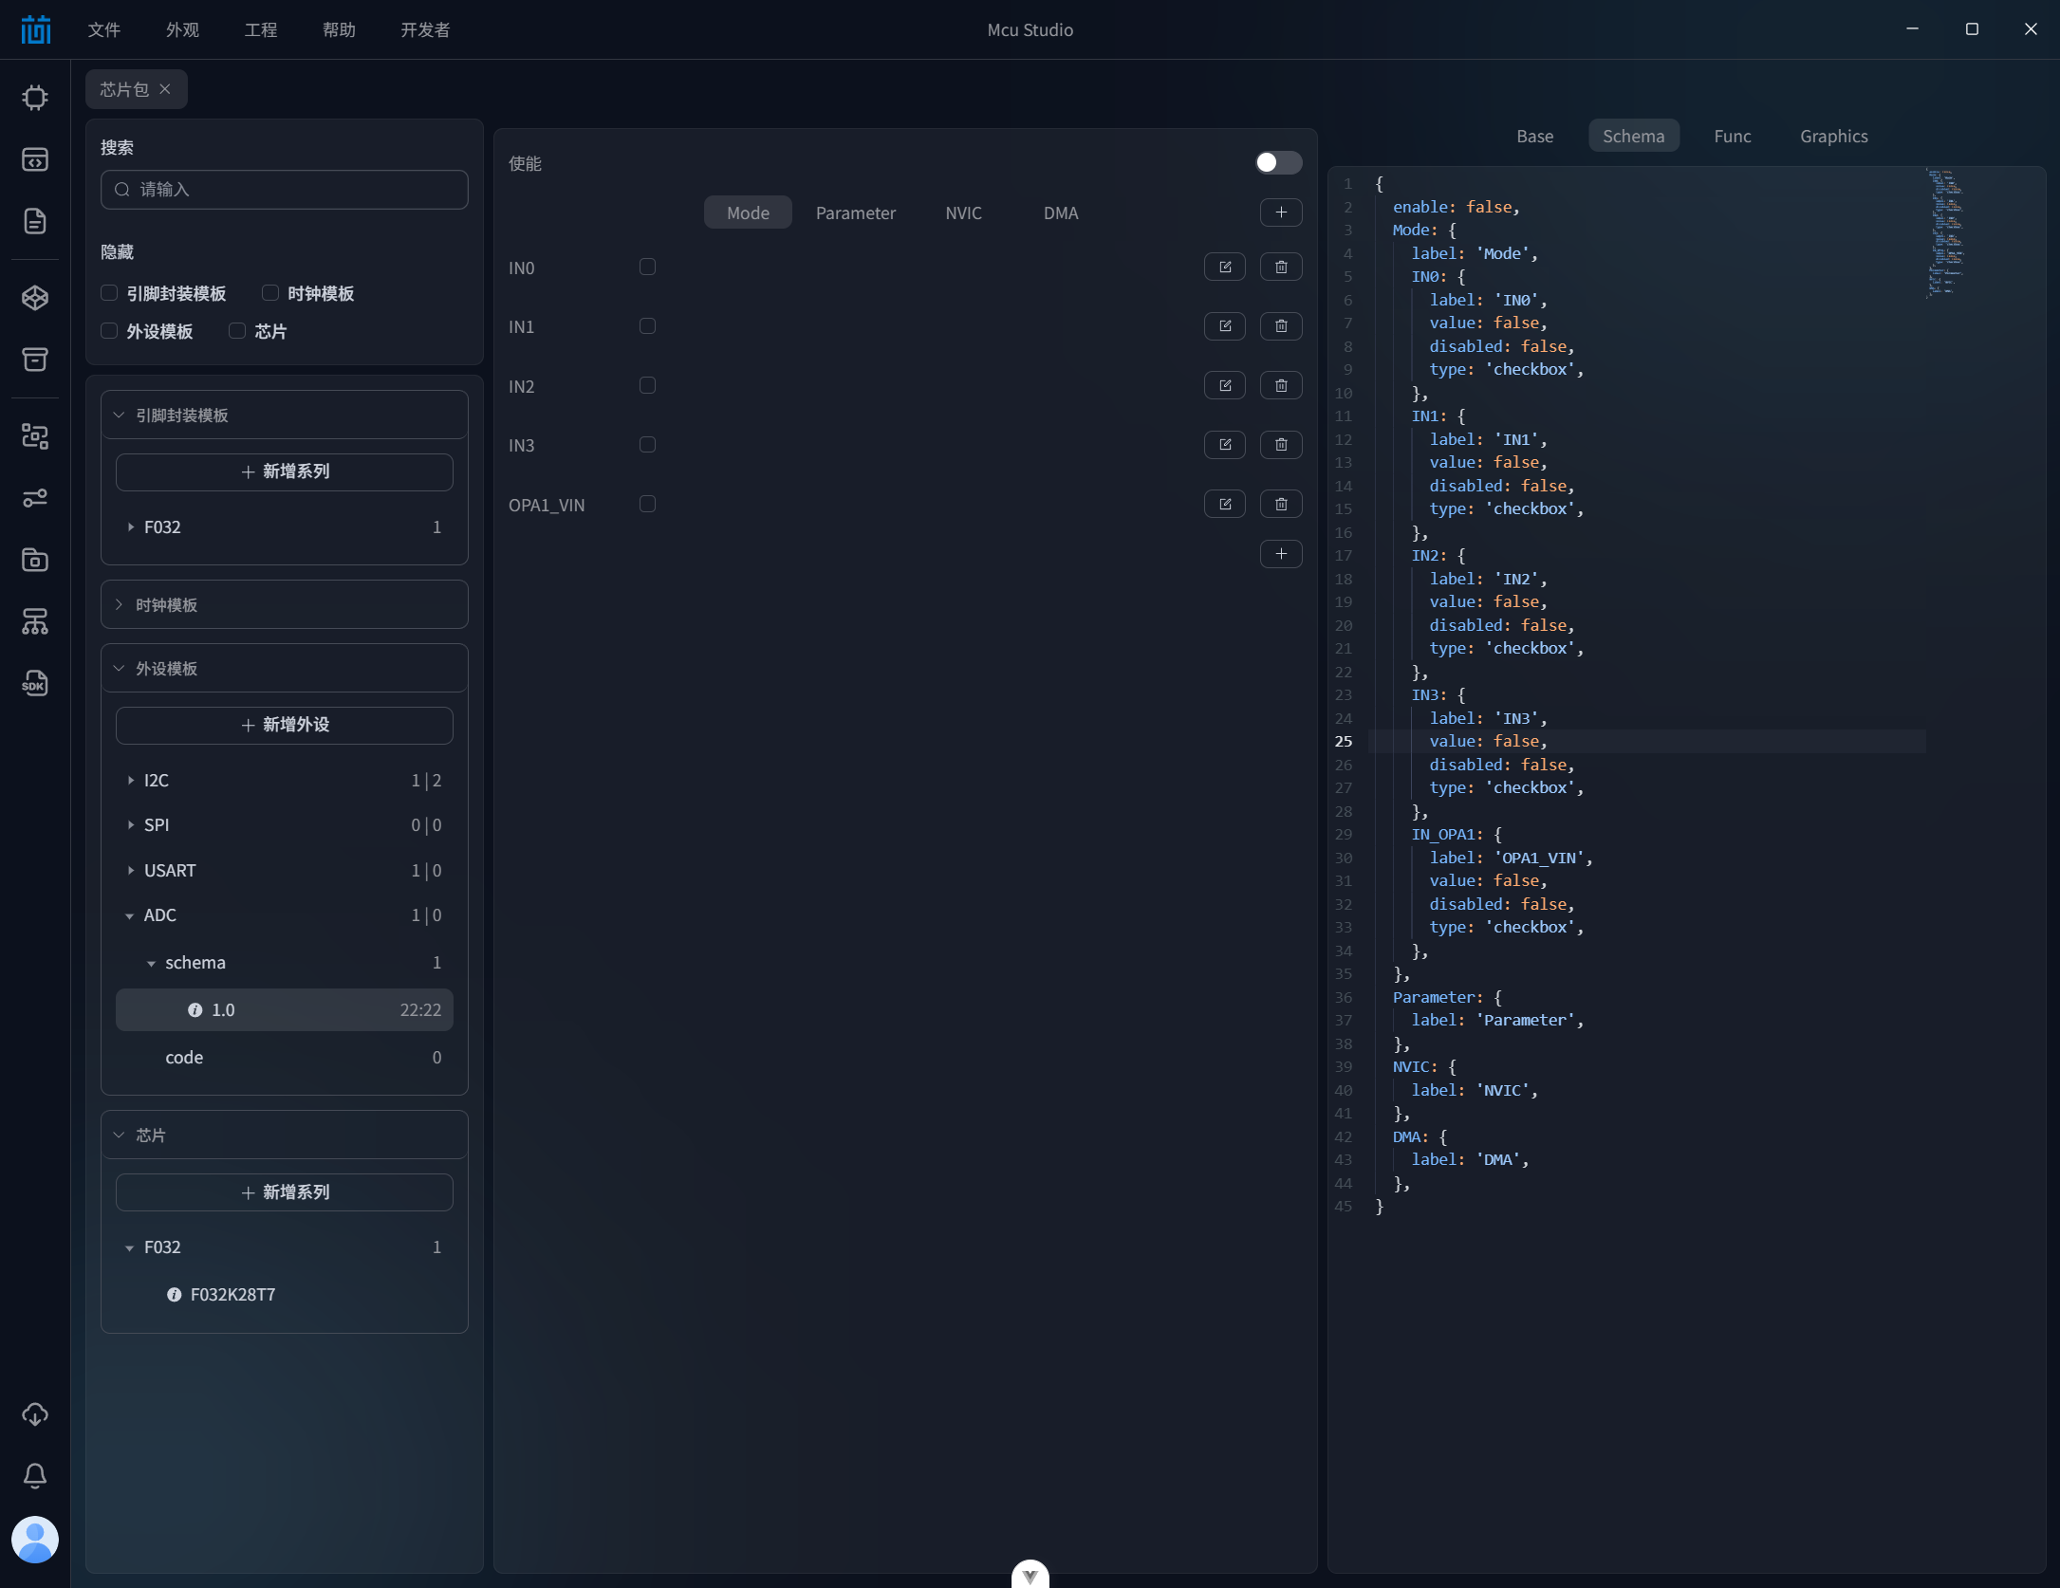This screenshot has height=1588, width=2060.
Task: Click the chip icon in left sidebar
Action: pyautogui.click(x=35, y=98)
